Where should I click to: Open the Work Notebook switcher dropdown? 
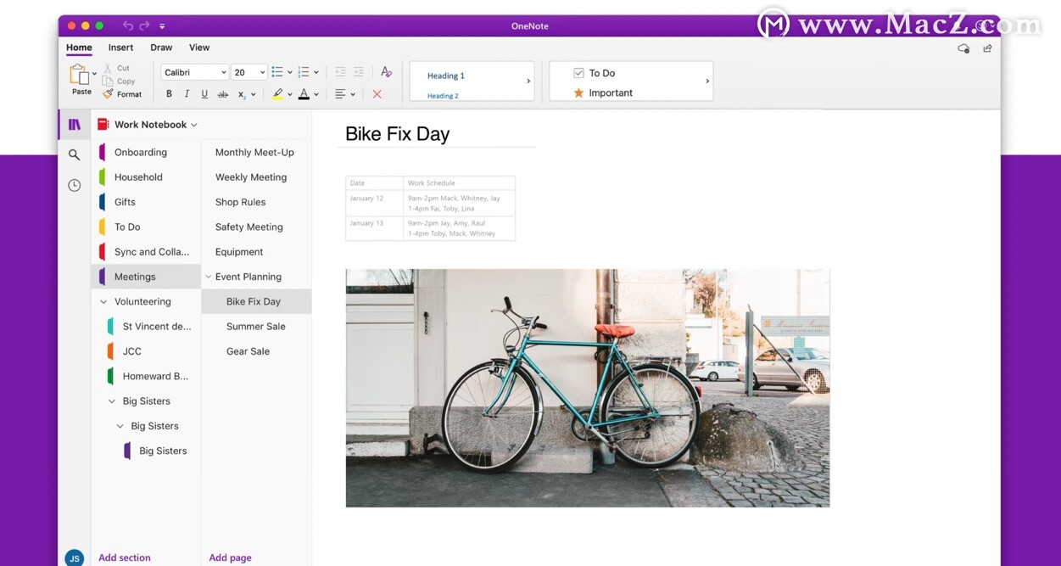(194, 125)
